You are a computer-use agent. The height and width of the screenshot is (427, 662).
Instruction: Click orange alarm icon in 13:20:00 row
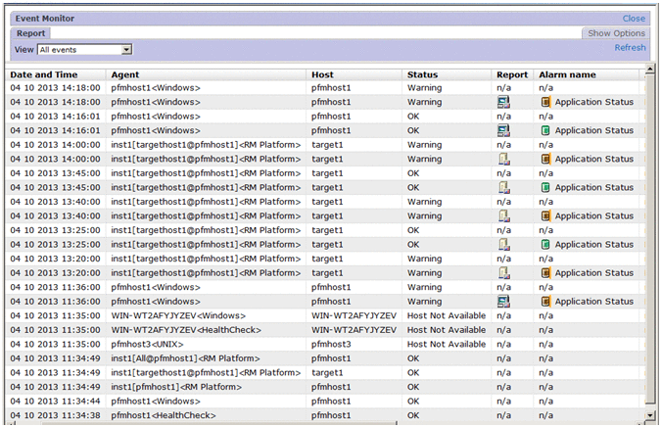[x=546, y=273]
